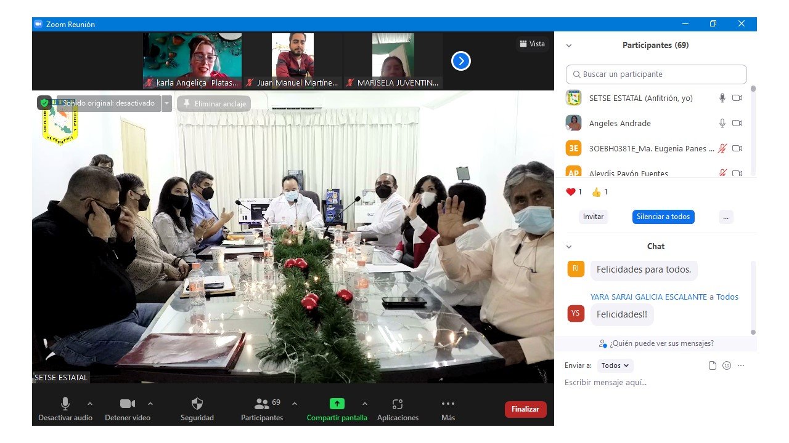
Task: Show next video thumbnails with blue arrow
Action: point(461,61)
